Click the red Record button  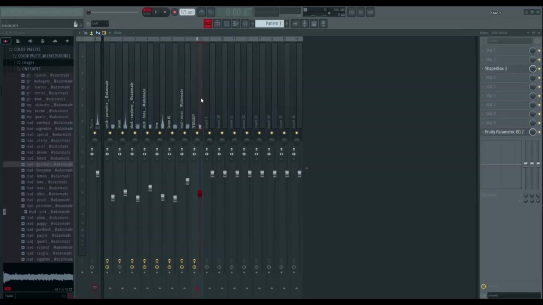click(x=174, y=12)
